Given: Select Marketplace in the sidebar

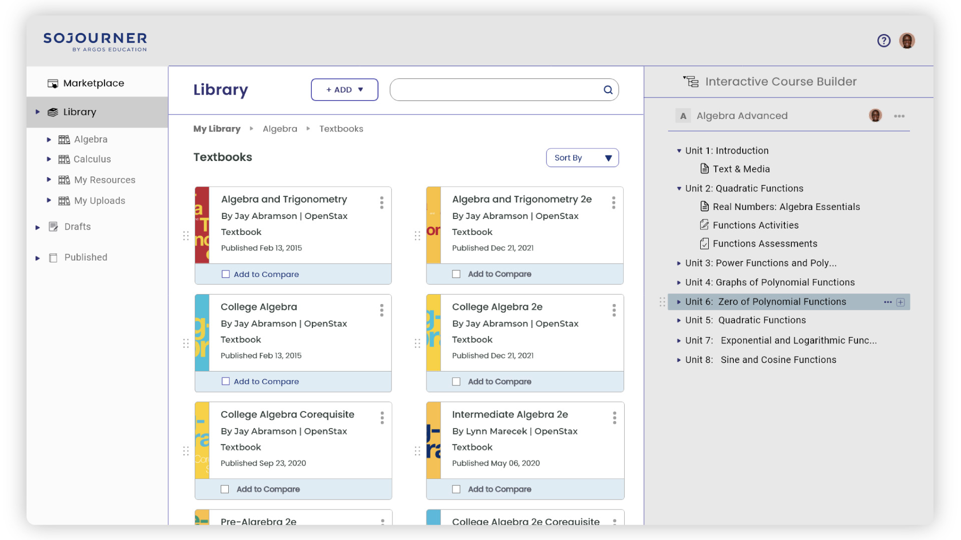Looking at the screenshot, I should 94,83.
